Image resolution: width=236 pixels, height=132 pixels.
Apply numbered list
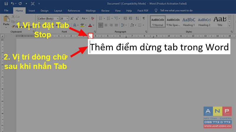[x=109, y=18]
